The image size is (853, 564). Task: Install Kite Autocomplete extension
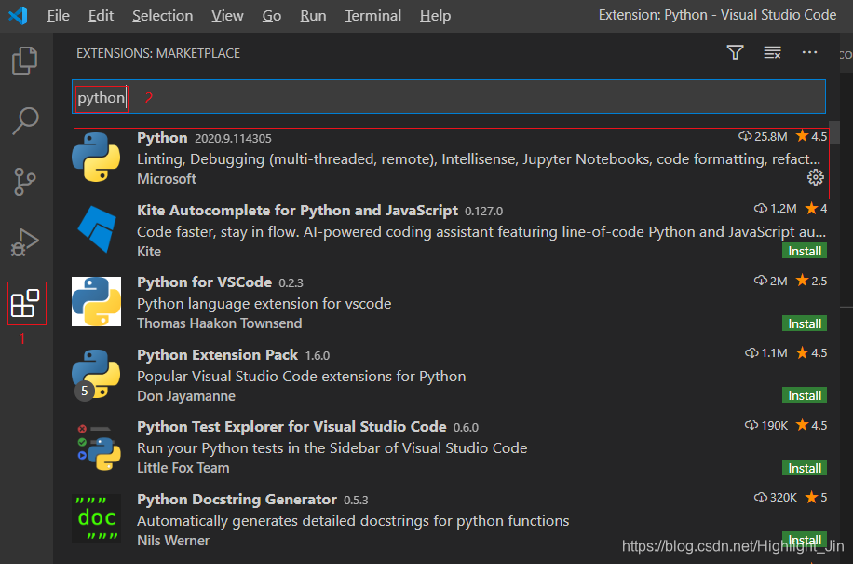tap(805, 251)
